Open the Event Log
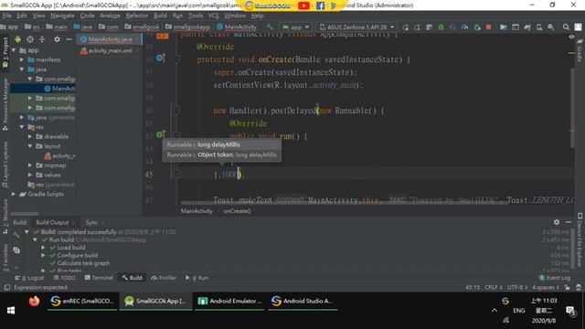 [x=555, y=278]
